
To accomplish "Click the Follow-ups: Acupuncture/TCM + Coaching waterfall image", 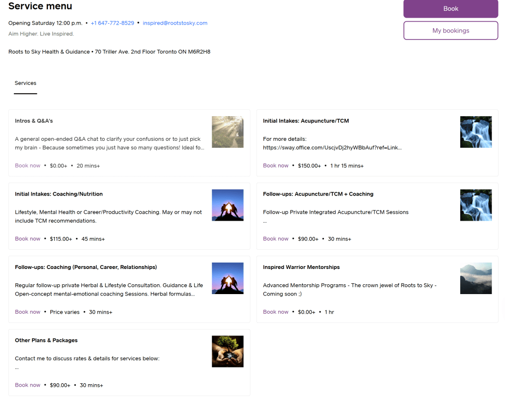I will point(475,205).
